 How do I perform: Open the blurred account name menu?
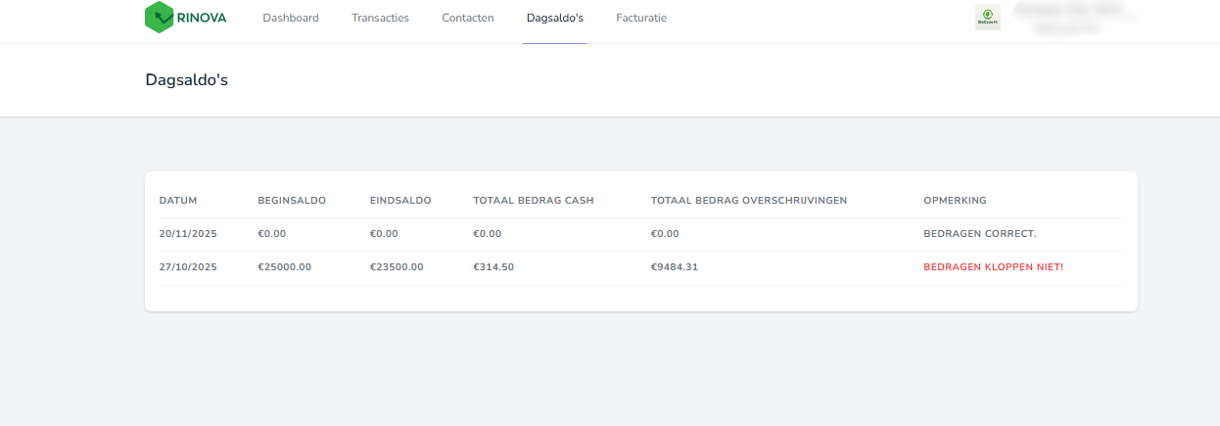1074,18
